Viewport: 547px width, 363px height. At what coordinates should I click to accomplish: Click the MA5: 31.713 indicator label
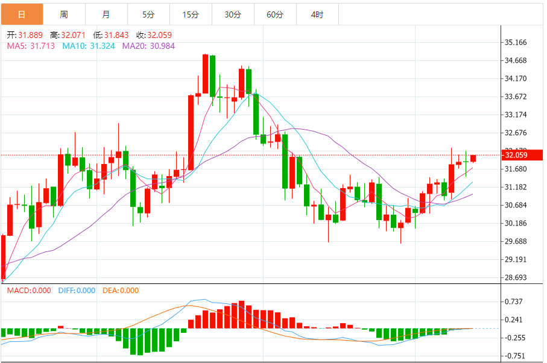31,46
